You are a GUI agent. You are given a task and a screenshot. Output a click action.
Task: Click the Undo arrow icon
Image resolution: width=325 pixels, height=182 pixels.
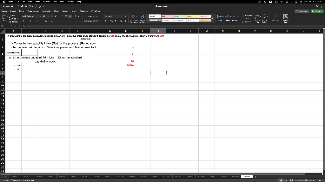pos(30,6)
